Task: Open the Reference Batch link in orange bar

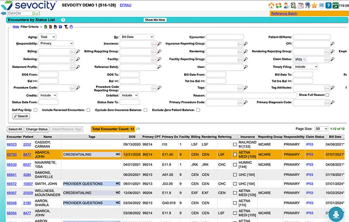Action: coord(284,14)
